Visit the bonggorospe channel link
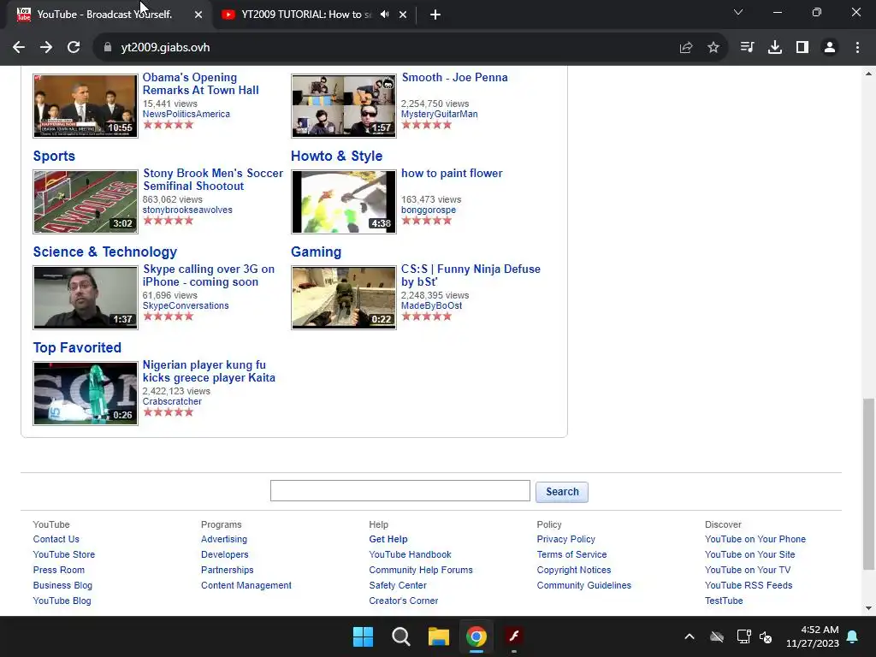Viewport: 876px width, 657px height. click(x=429, y=210)
